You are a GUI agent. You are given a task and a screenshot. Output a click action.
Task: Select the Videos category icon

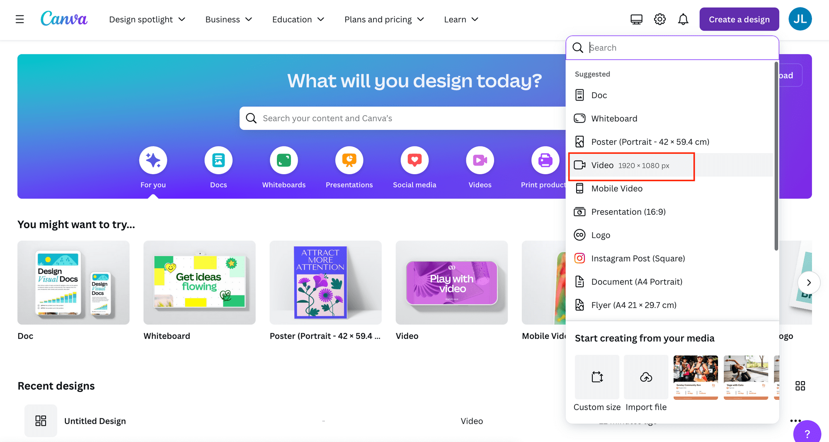[x=480, y=160]
